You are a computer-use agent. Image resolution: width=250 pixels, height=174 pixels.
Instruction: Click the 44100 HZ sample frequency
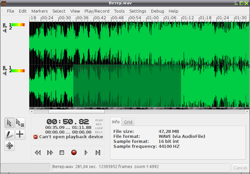[169, 146]
